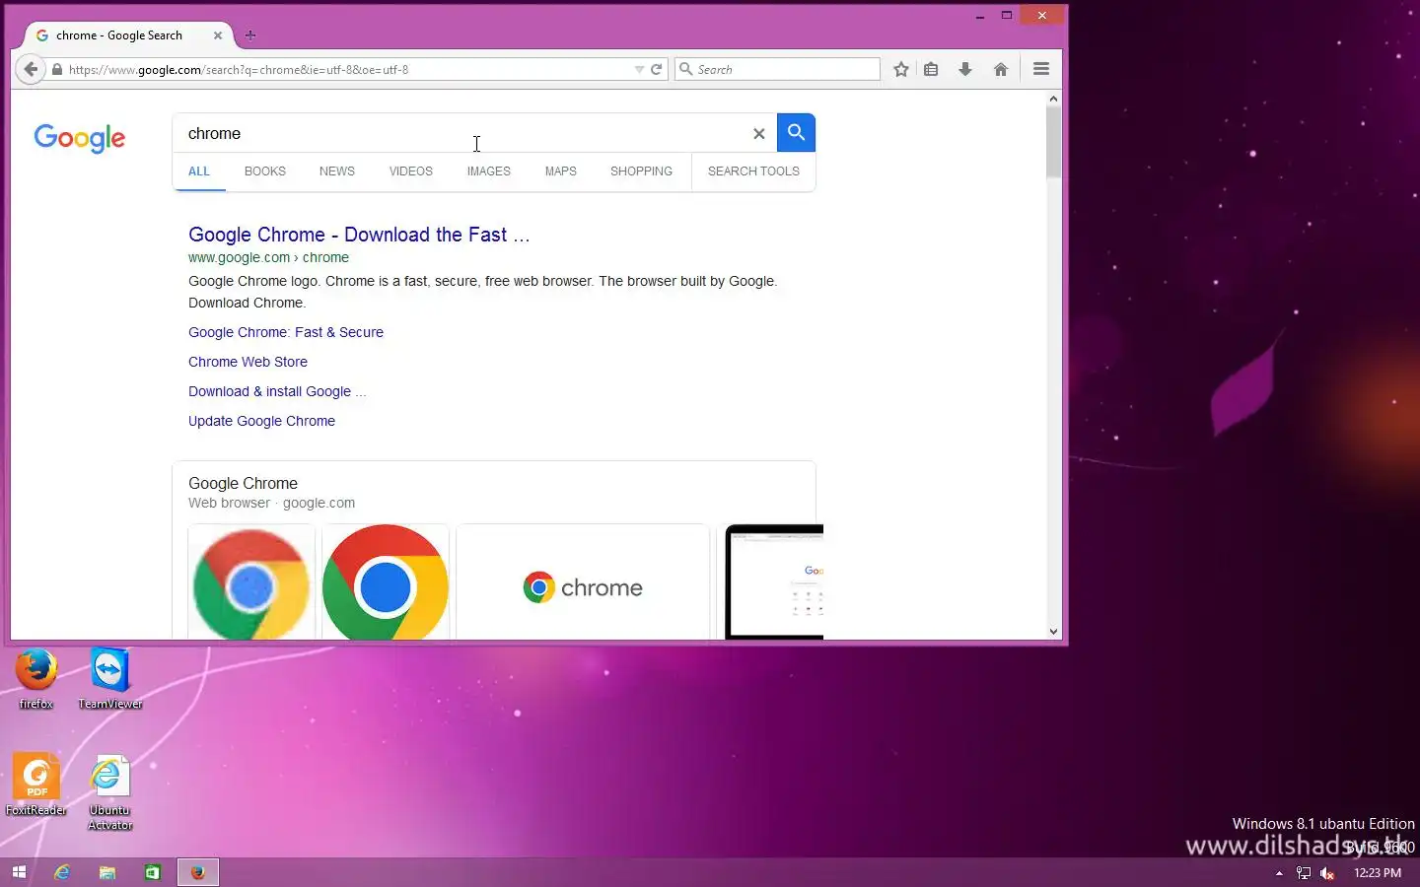1420x887 pixels.
Task: Click the Google logo
Action: 80,138
